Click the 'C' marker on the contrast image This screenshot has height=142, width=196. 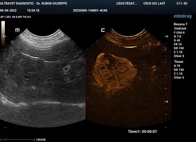[x=103, y=30]
